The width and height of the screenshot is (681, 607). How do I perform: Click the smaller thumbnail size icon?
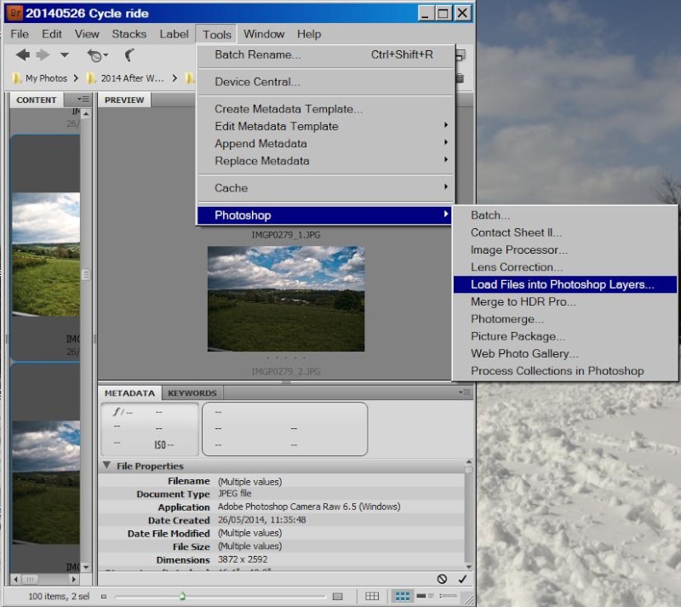(x=103, y=597)
